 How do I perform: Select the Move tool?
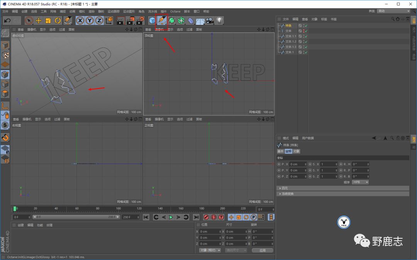point(39,20)
